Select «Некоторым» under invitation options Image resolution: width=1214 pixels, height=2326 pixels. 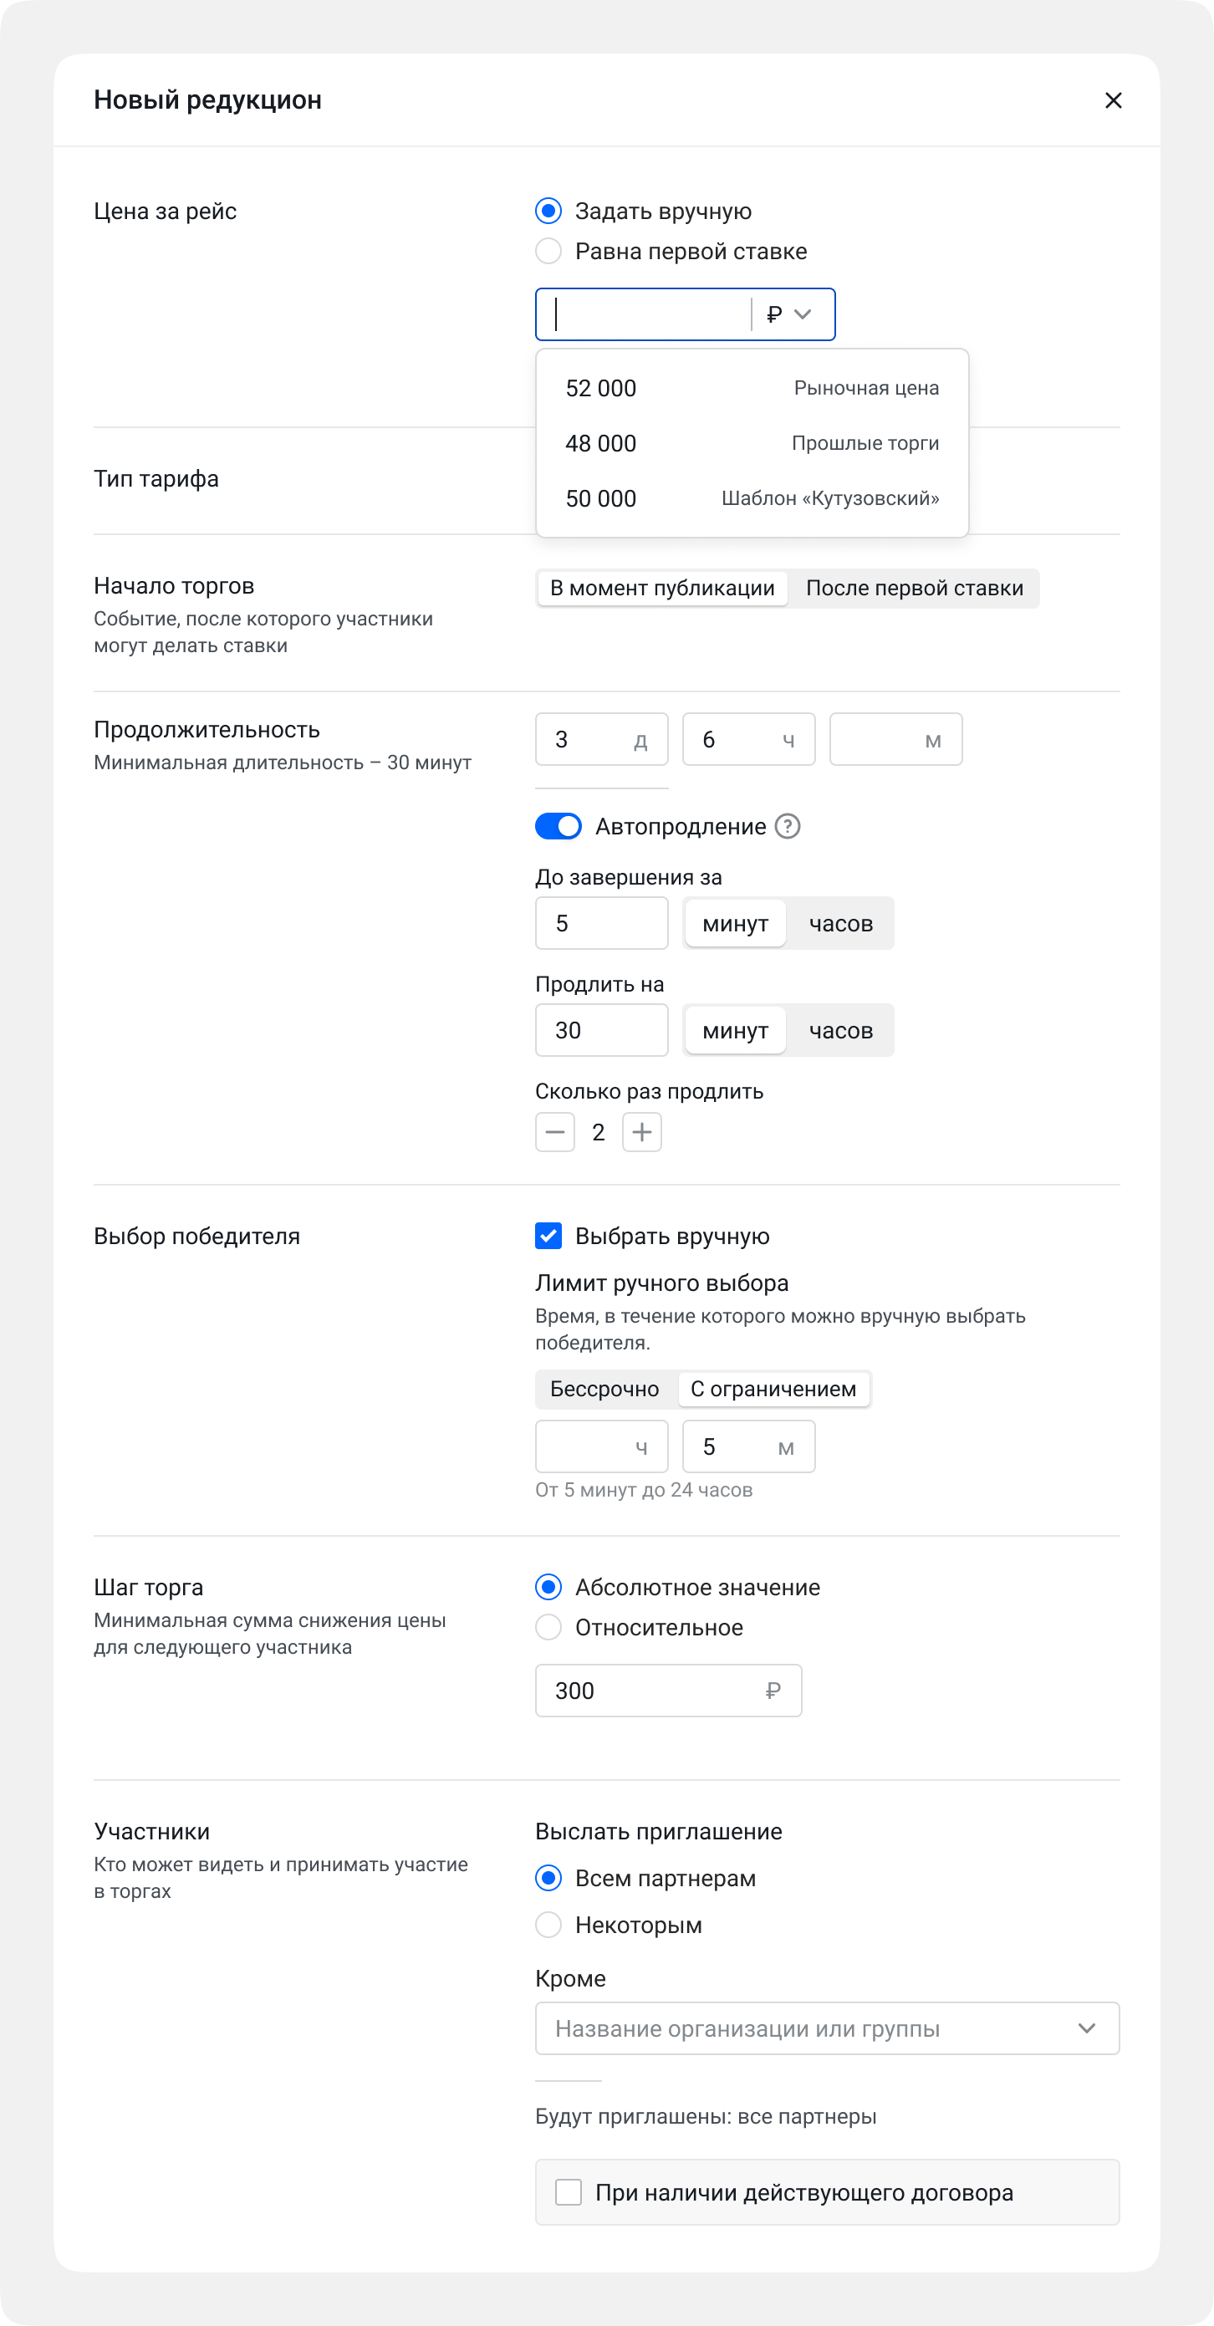(x=548, y=1924)
